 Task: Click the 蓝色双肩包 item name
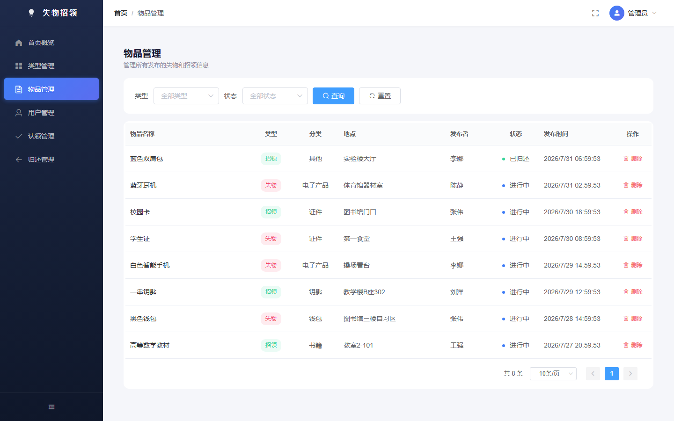[147, 159]
